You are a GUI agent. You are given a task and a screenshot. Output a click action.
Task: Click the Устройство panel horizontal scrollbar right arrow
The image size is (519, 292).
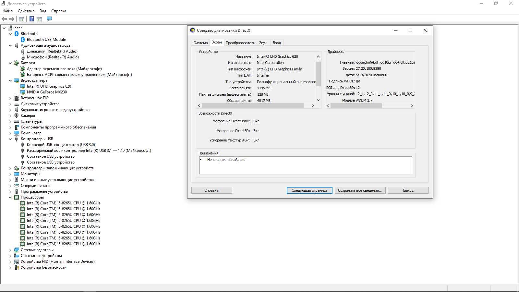[313, 106]
